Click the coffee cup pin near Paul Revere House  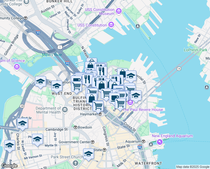114,99
